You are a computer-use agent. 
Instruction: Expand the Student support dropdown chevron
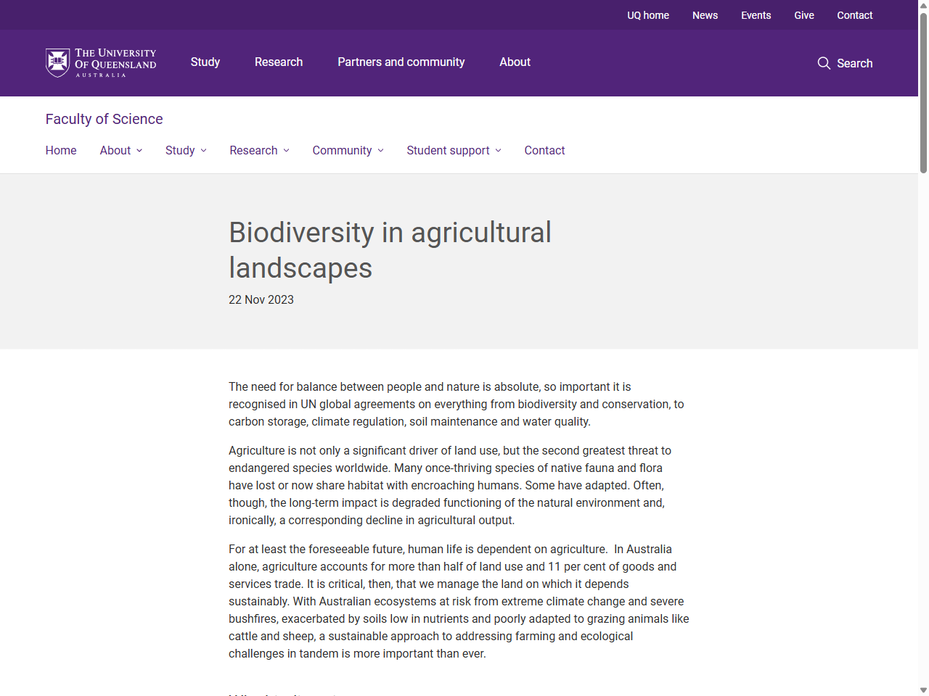(499, 151)
